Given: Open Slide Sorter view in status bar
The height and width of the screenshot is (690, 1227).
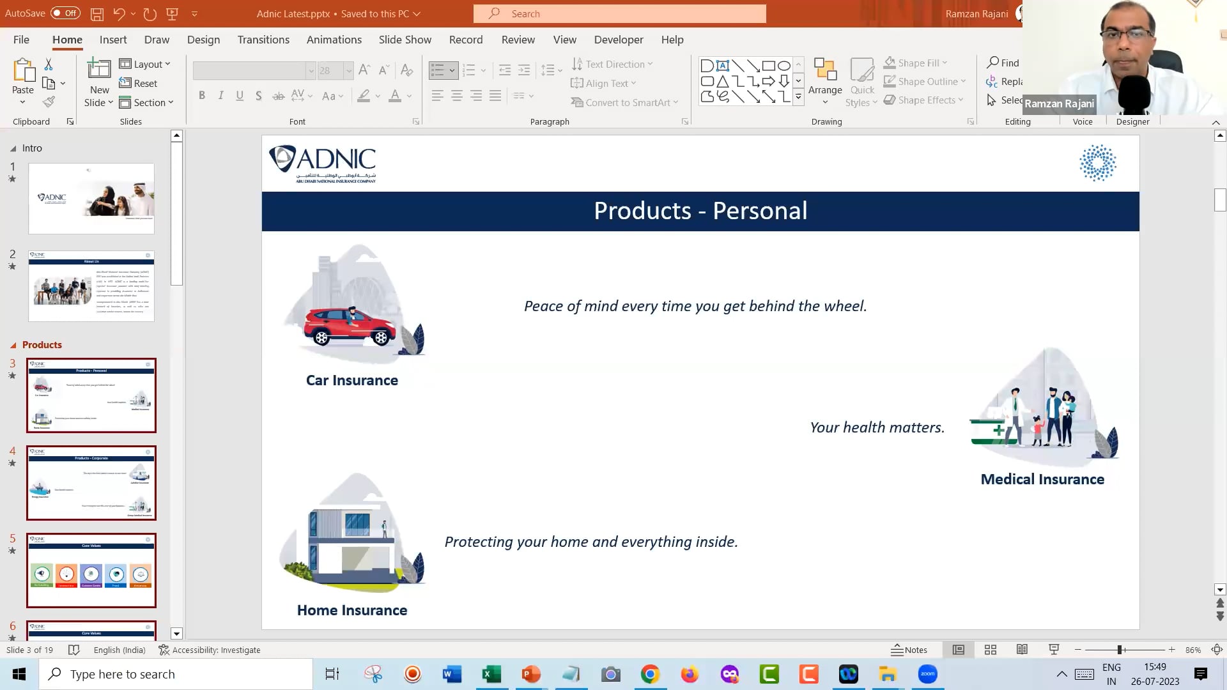Looking at the screenshot, I should (991, 650).
